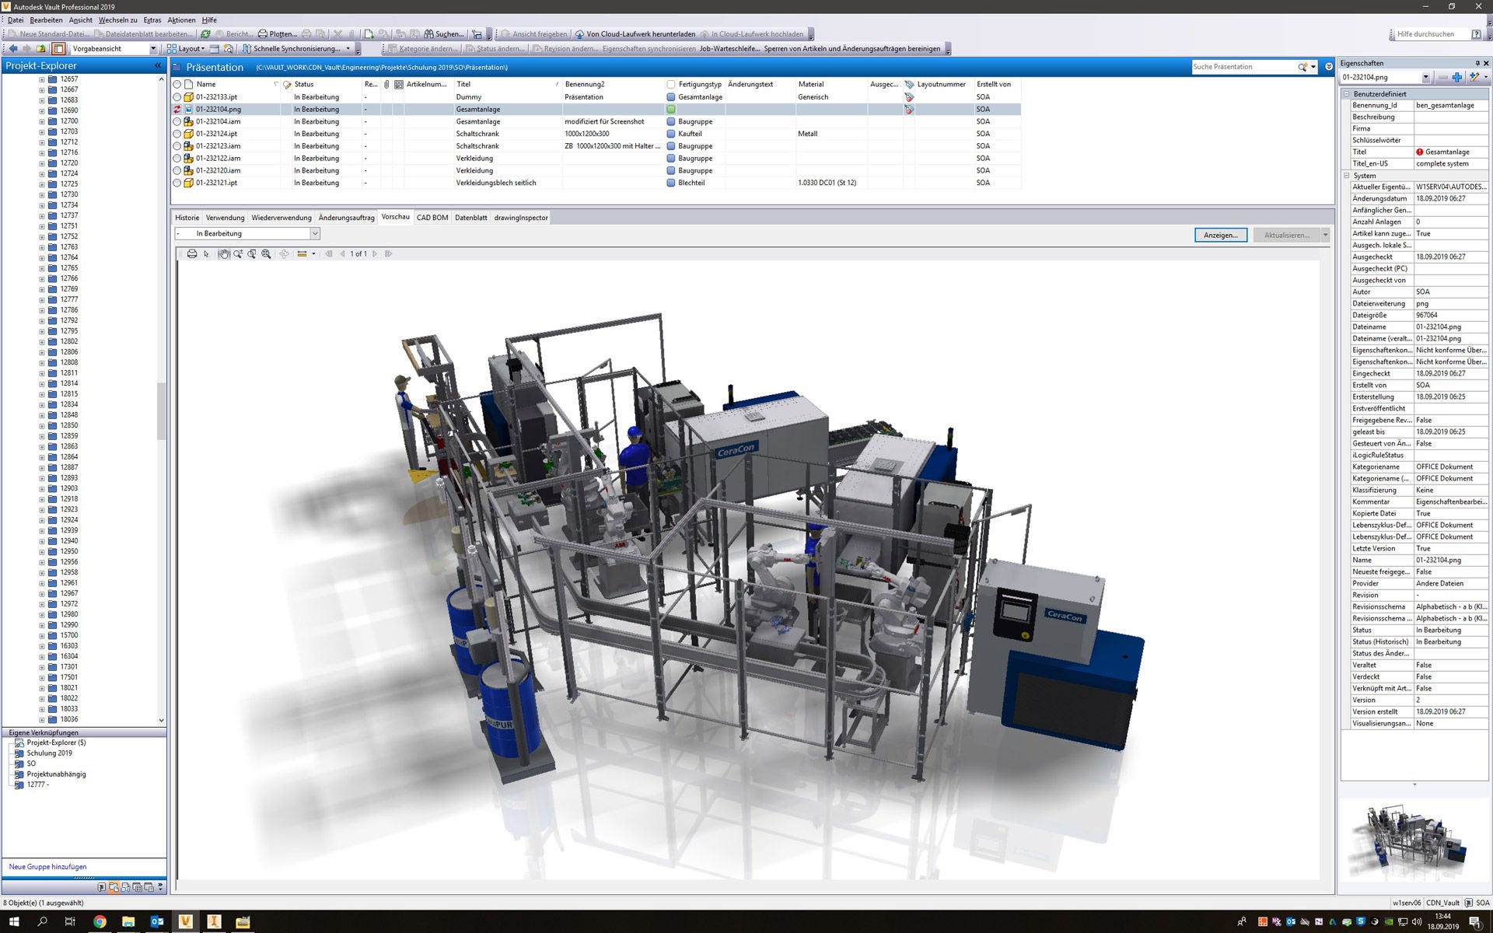Click the preview print icon
Image resolution: width=1493 pixels, height=933 pixels.
tap(192, 253)
